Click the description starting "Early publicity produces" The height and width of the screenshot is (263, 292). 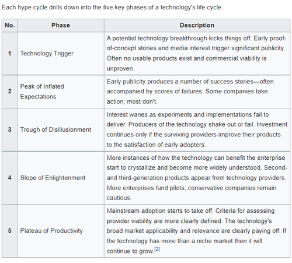[190, 92]
